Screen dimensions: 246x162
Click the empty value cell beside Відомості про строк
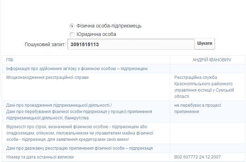click(x=207, y=133)
